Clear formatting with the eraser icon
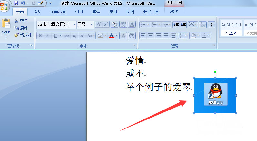The image size is (257, 141). (x=114, y=24)
